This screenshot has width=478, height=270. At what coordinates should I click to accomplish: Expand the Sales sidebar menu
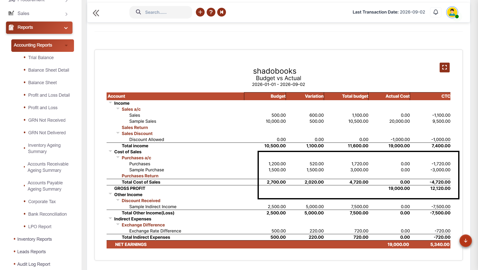(66, 14)
